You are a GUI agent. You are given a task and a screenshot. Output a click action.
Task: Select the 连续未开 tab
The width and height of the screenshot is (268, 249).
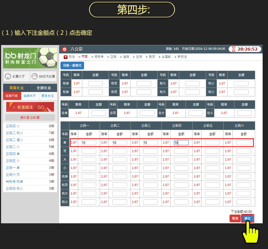pyautogui.click(x=30, y=96)
